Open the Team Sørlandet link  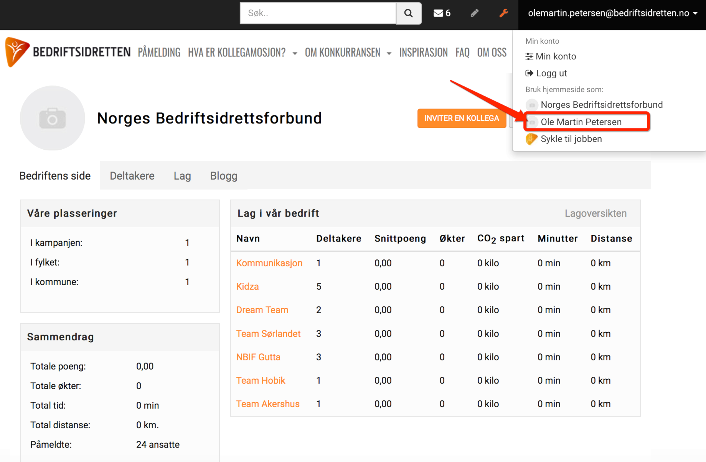[x=268, y=334]
